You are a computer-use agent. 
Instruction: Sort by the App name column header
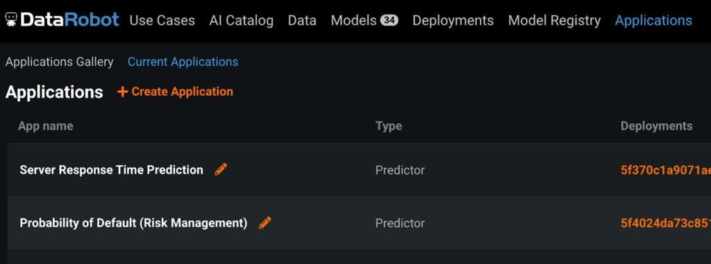[45, 126]
